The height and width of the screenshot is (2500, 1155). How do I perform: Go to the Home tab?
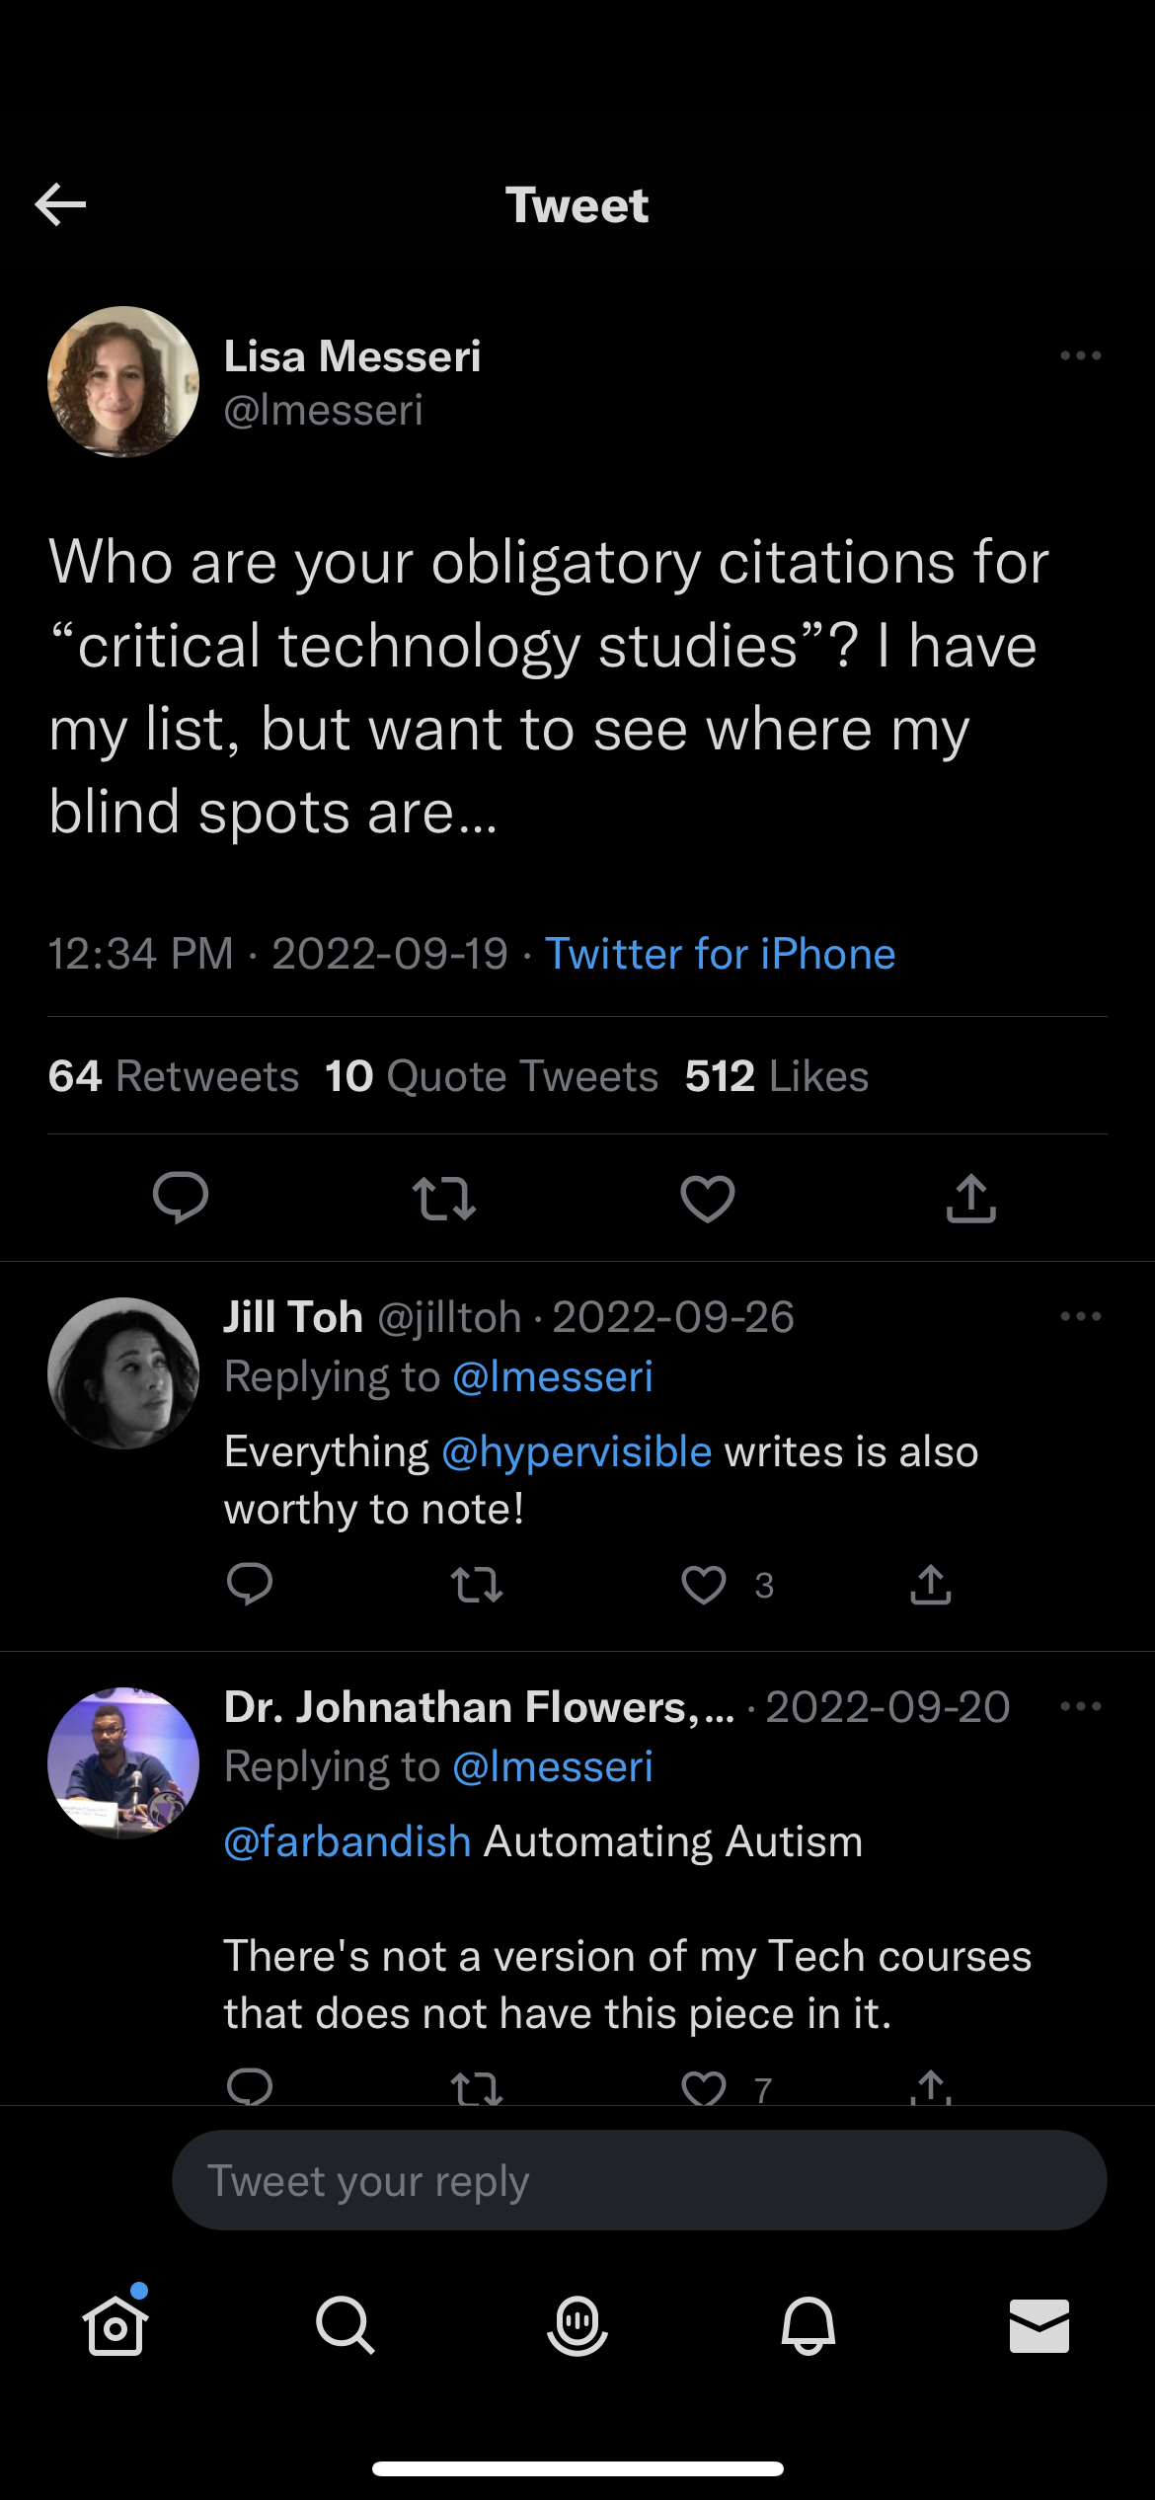click(115, 2325)
